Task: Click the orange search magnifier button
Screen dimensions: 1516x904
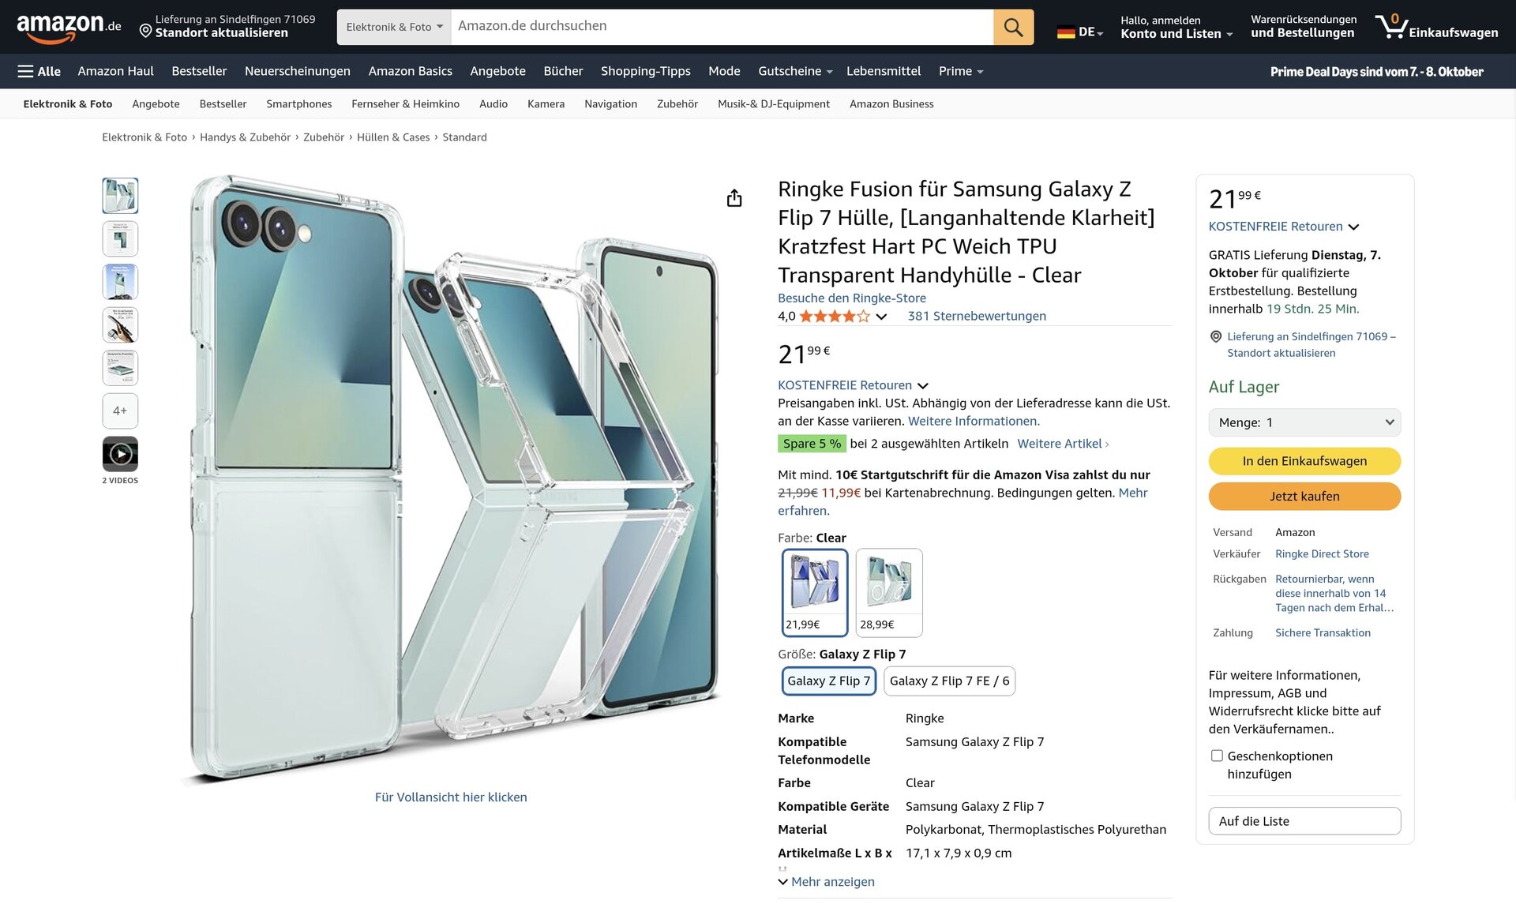Action: (x=1013, y=28)
